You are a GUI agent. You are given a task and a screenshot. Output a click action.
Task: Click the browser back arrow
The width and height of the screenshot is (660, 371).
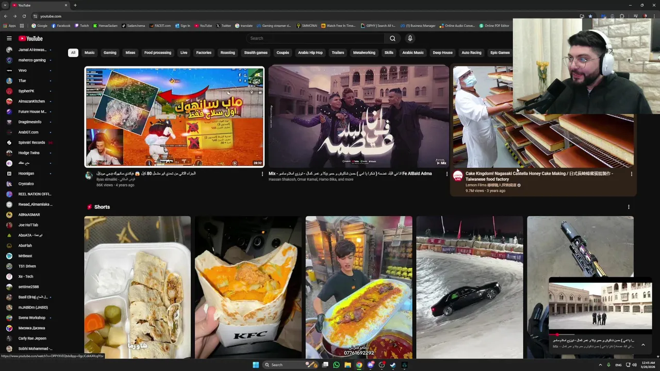[6, 16]
